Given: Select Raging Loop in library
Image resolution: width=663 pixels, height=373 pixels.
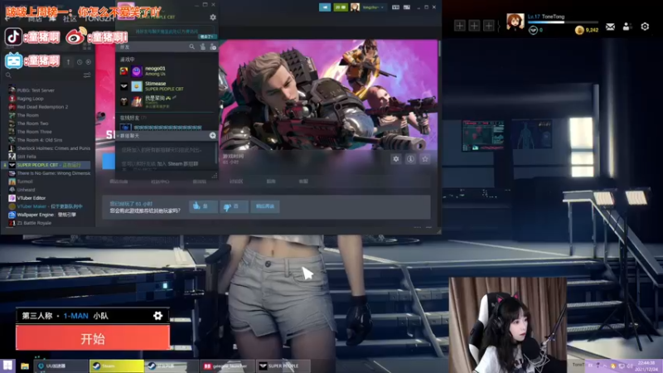Looking at the screenshot, I should click(x=30, y=99).
